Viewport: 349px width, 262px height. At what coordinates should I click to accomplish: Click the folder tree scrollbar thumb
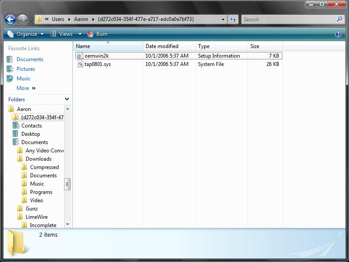68,184
